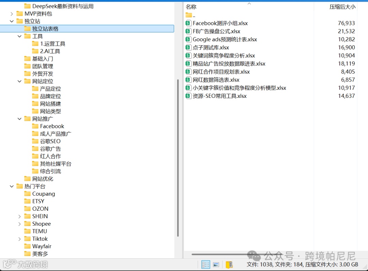Viewport: 368px width, 271px height.
Task: Select the 小关键字簇价值和竞争程度分析模型.xlsx icon
Action: click(x=188, y=88)
